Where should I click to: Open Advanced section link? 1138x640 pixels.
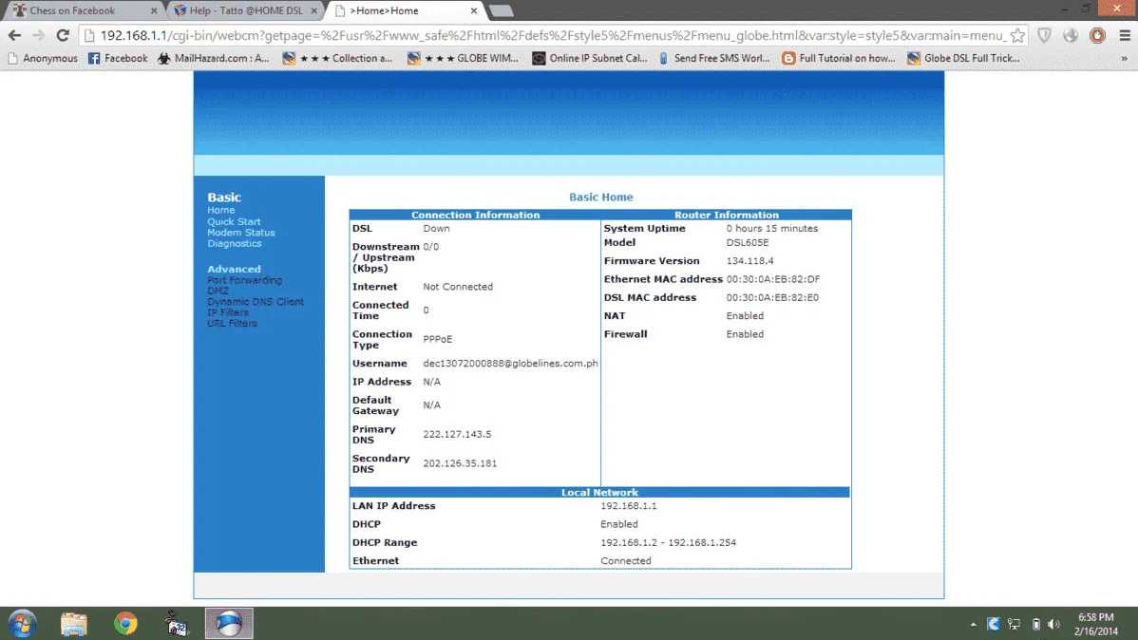(x=234, y=269)
